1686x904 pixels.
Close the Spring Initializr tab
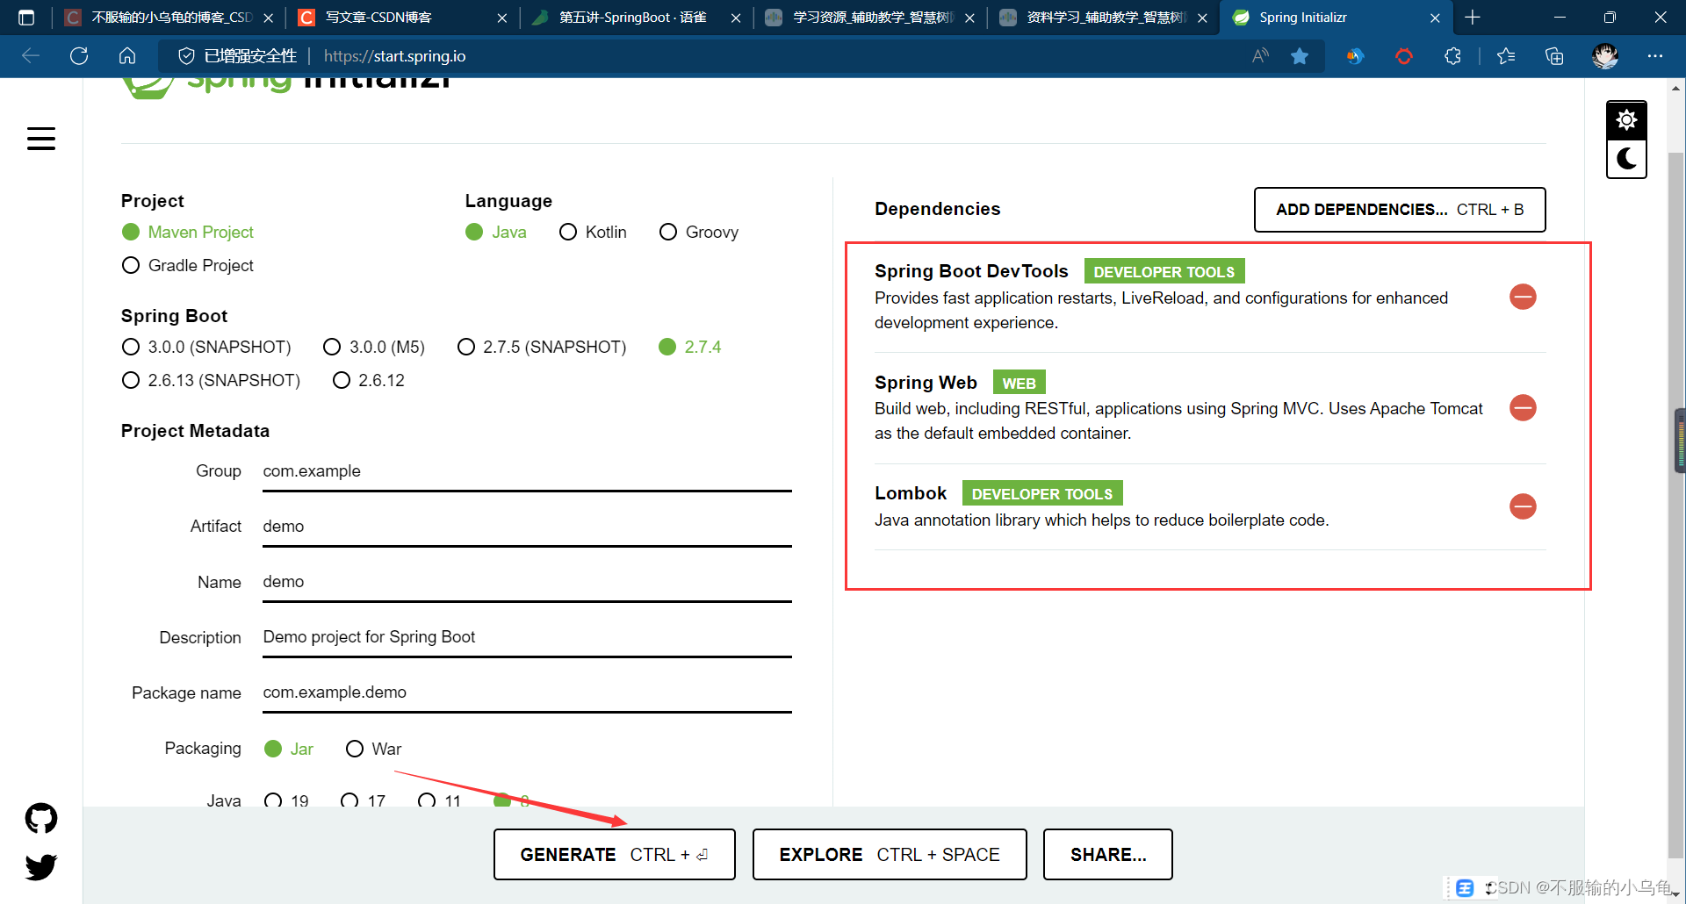tap(1435, 18)
